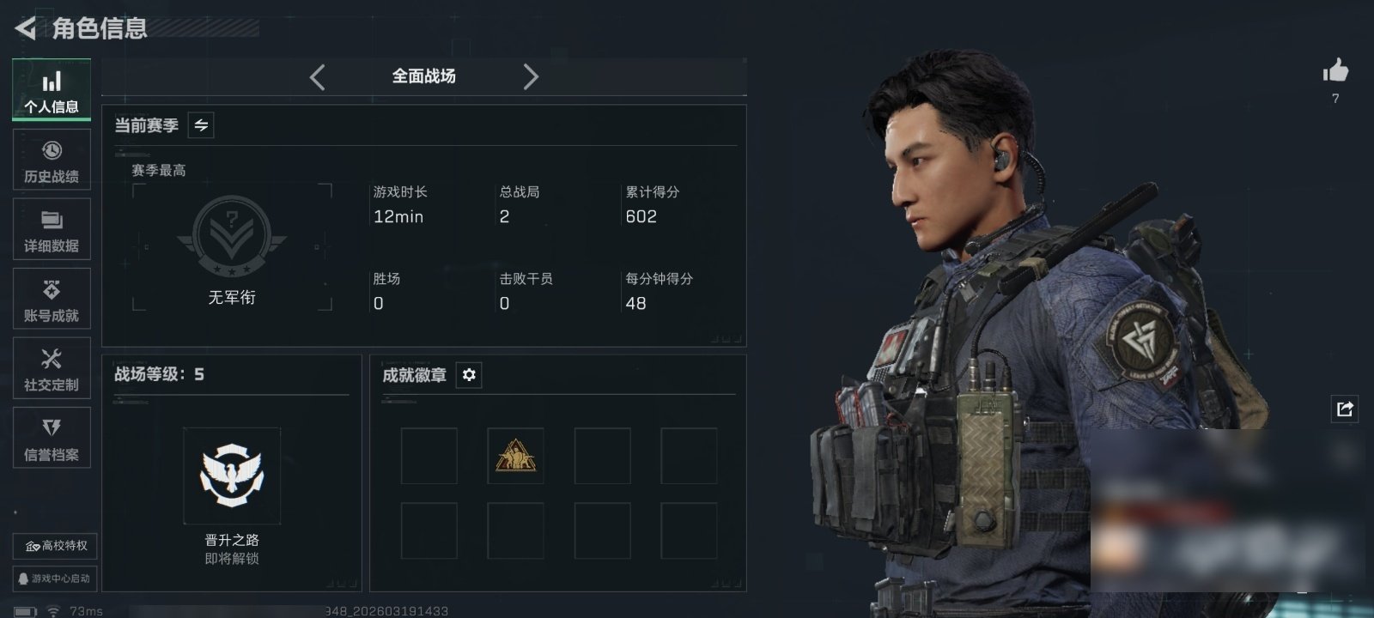The image size is (1374, 618).
Task: Click the thumbs-up like icon
Action: tap(1335, 70)
